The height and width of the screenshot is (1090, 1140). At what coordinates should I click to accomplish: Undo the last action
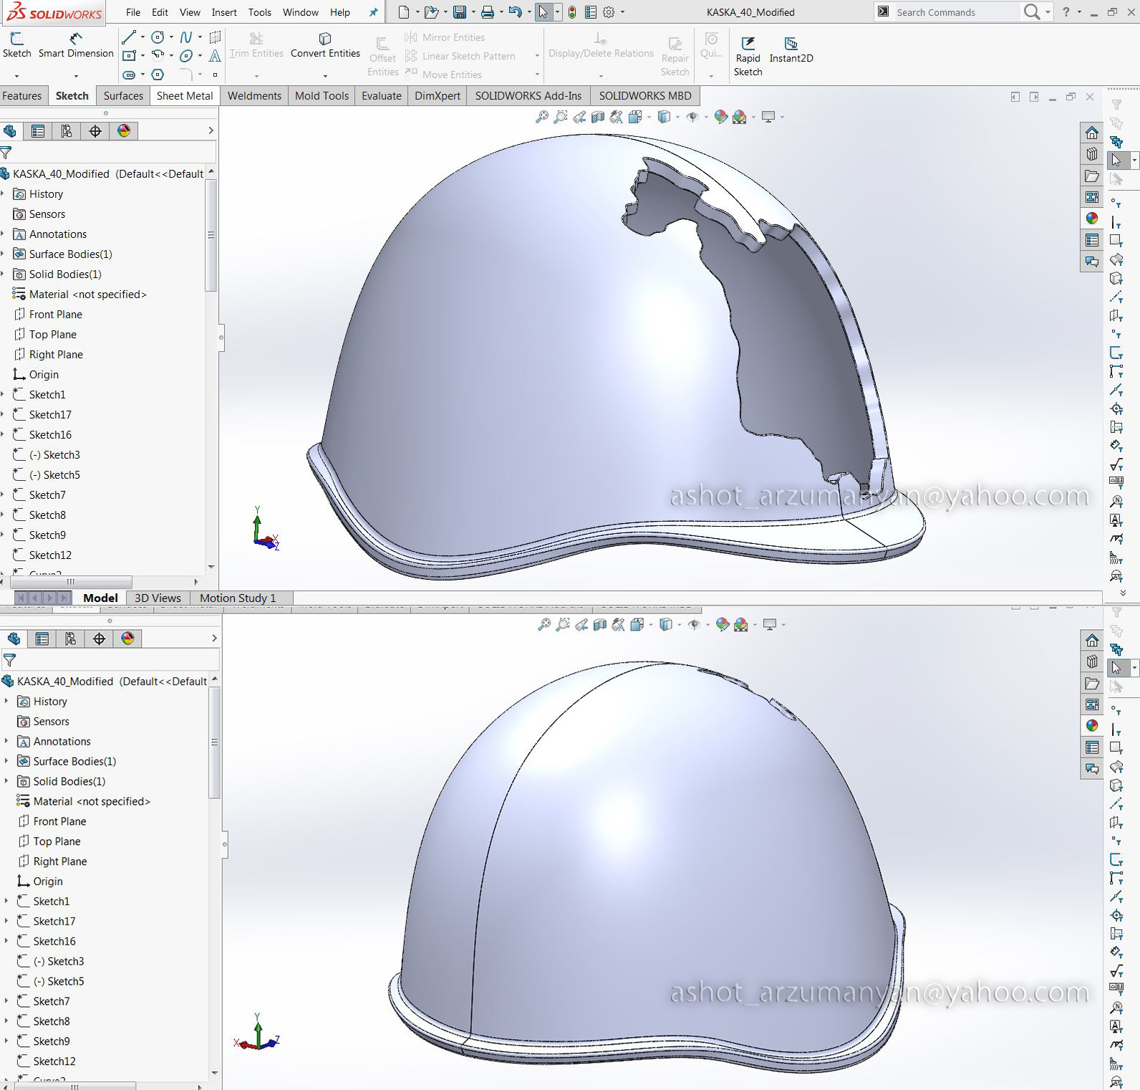515,12
